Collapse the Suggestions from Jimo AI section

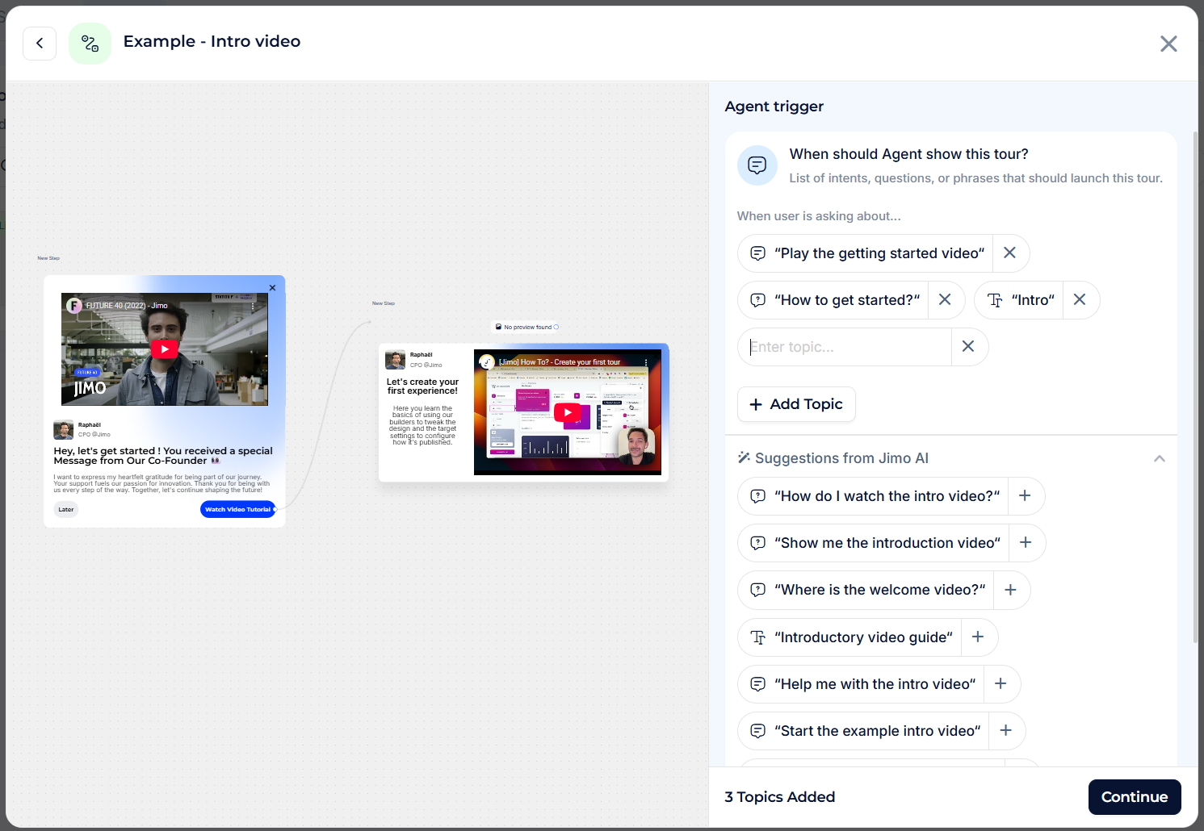(1159, 458)
